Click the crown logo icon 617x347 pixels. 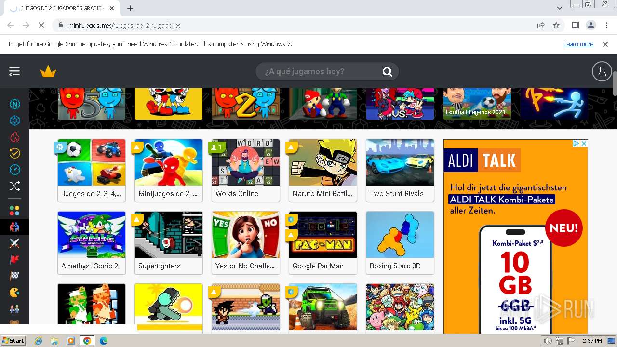(x=48, y=72)
